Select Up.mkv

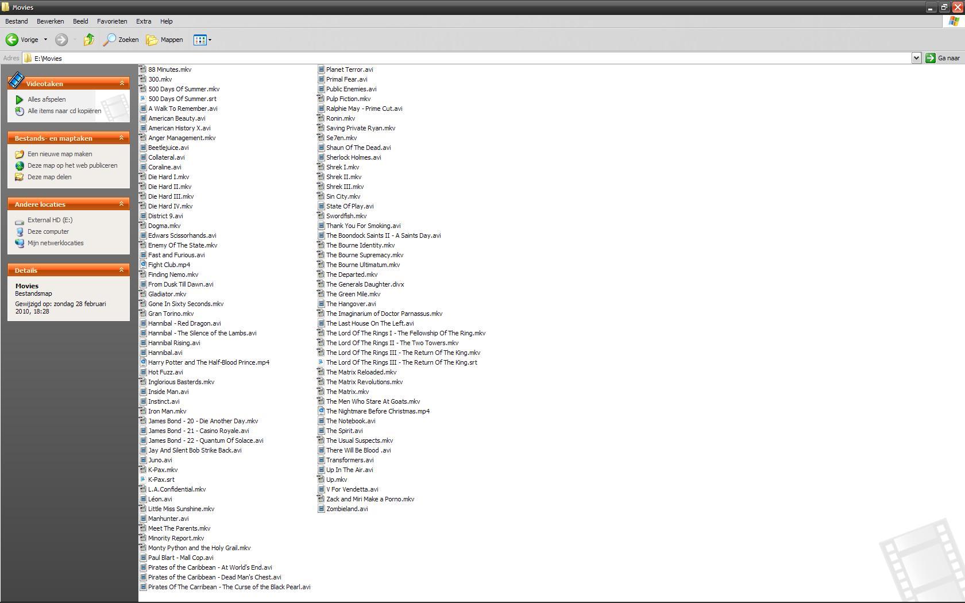point(337,480)
